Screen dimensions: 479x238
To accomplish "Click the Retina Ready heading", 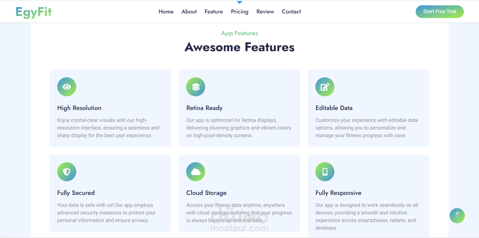I will 204,108.
